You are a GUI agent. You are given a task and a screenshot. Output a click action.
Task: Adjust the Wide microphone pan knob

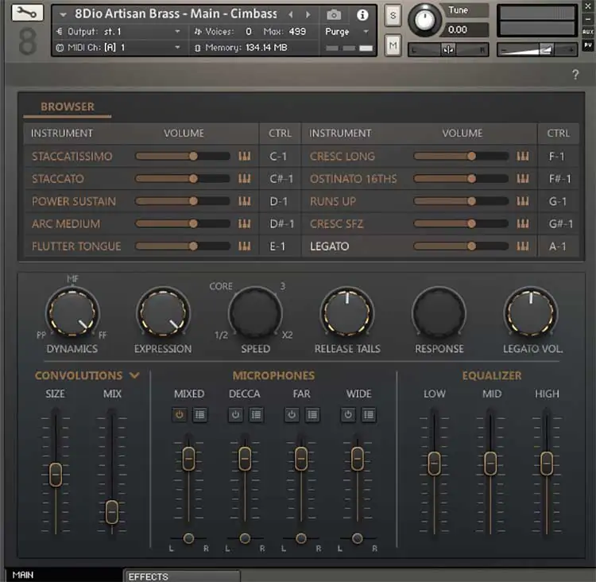click(358, 538)
